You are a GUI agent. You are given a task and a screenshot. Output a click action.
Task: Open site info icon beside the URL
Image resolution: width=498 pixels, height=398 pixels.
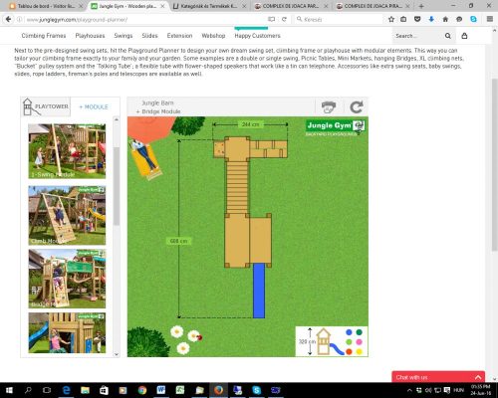(20, 20)
